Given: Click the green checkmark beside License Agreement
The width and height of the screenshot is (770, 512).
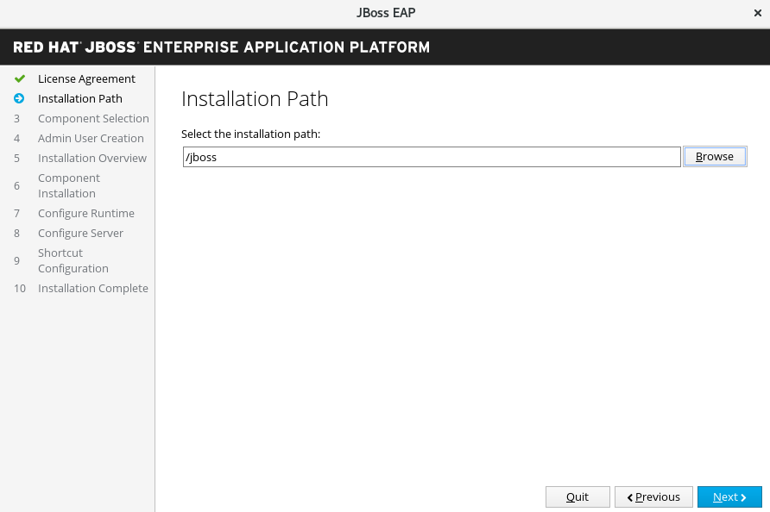Looking at the screenshot, I should click(x=19, y=79).
